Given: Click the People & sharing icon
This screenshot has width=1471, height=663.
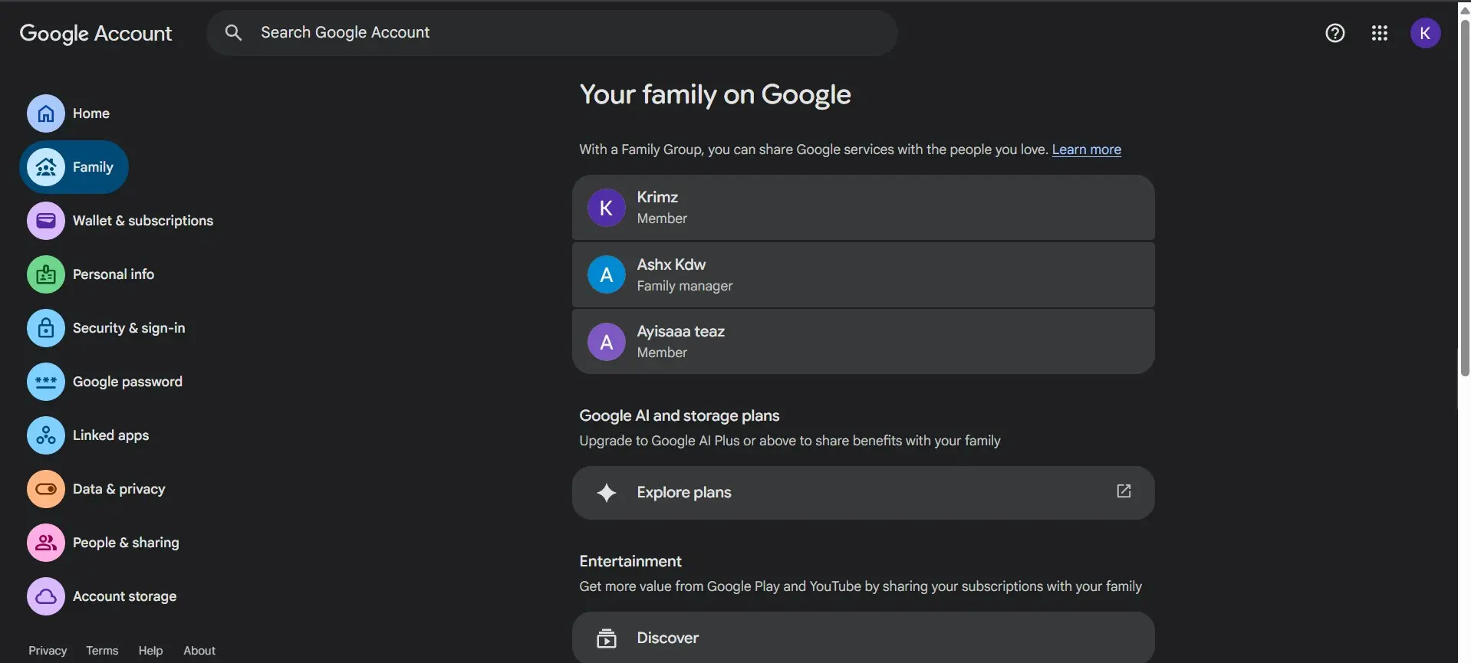Looking at the screenshot, I should pos(46,543).
